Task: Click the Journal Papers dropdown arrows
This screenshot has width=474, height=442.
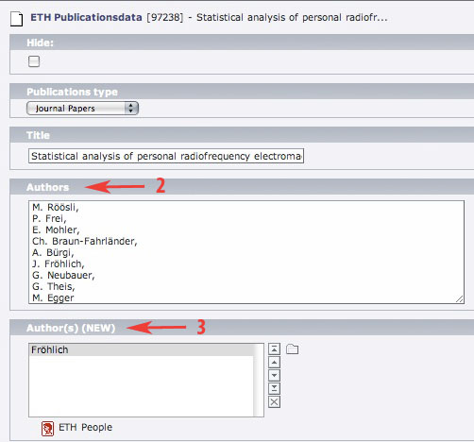Action: 130,109
